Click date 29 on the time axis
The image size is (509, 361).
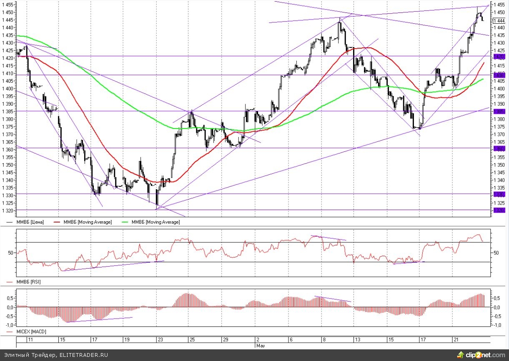pos(226,340)
